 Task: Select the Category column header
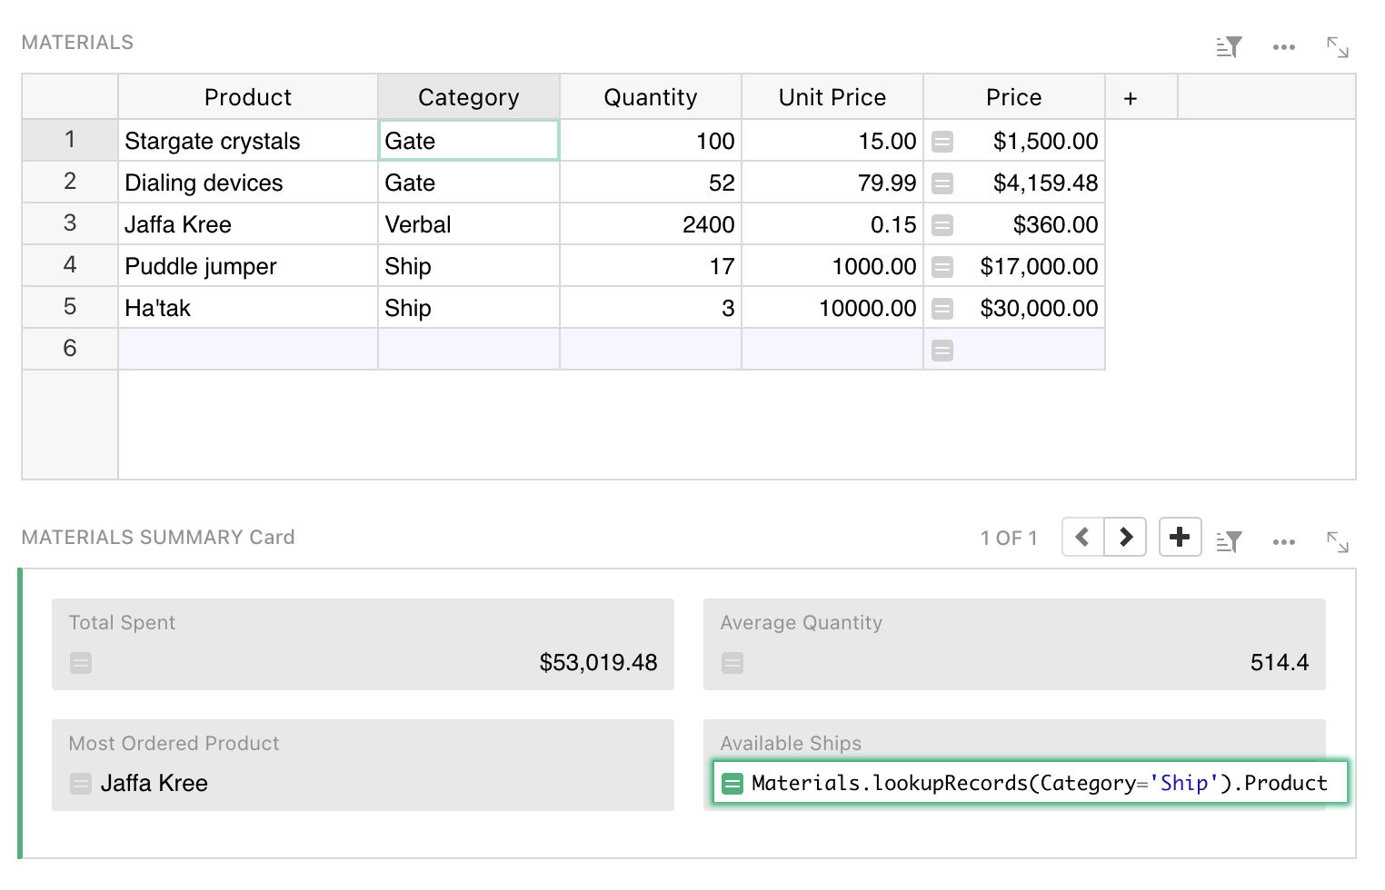coord(467,96)
